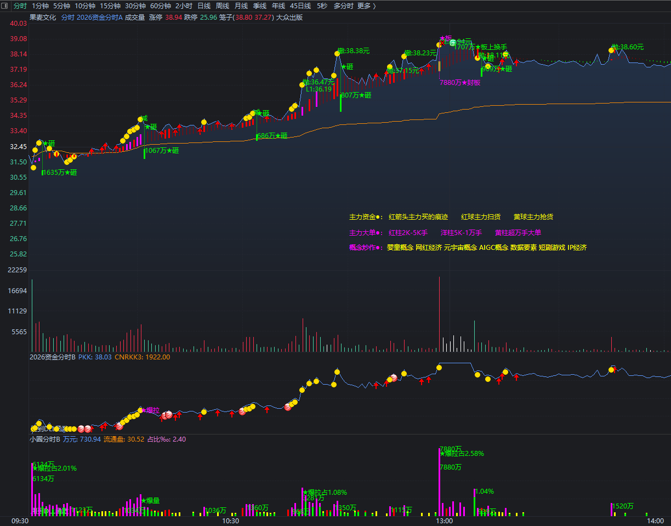Click the 涨停 38.94 limit-up value
The width and height of the screenshot is (671, 526).
pos(165,18)
